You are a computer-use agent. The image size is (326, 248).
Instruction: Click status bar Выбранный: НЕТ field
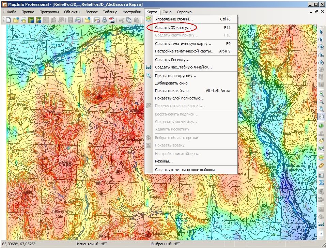tap(166, 244)
